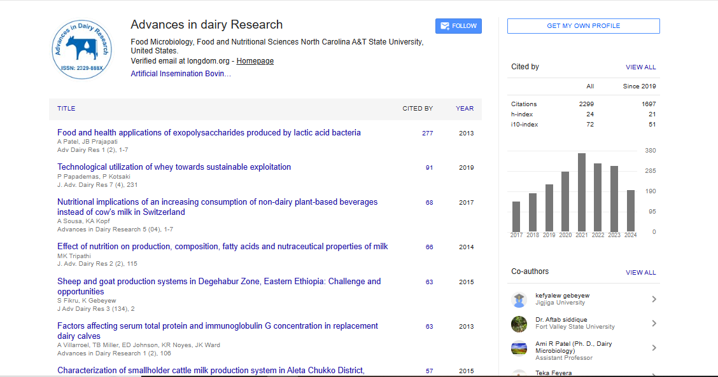Viewport: 718px width, 377px height.
Task: Open the whey sustainable exploitation article
Action: tap(174, 167)
